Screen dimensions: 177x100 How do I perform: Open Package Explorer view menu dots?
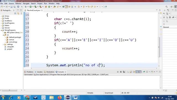tap(21, 14)
